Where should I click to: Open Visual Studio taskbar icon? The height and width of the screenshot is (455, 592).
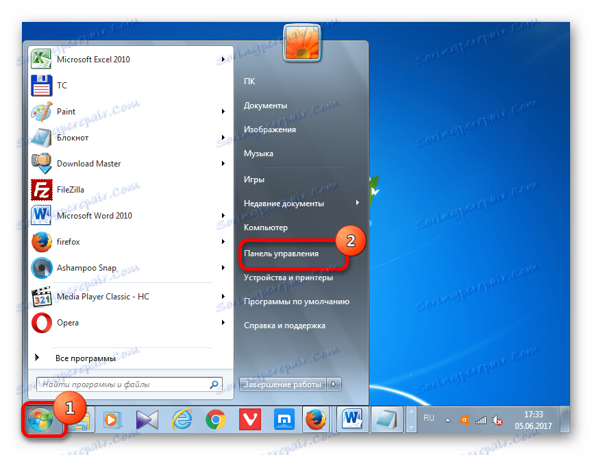(x=147, y=420)
